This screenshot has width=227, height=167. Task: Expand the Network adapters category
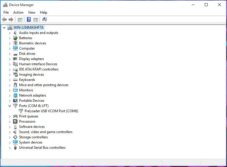coord(10,96)
